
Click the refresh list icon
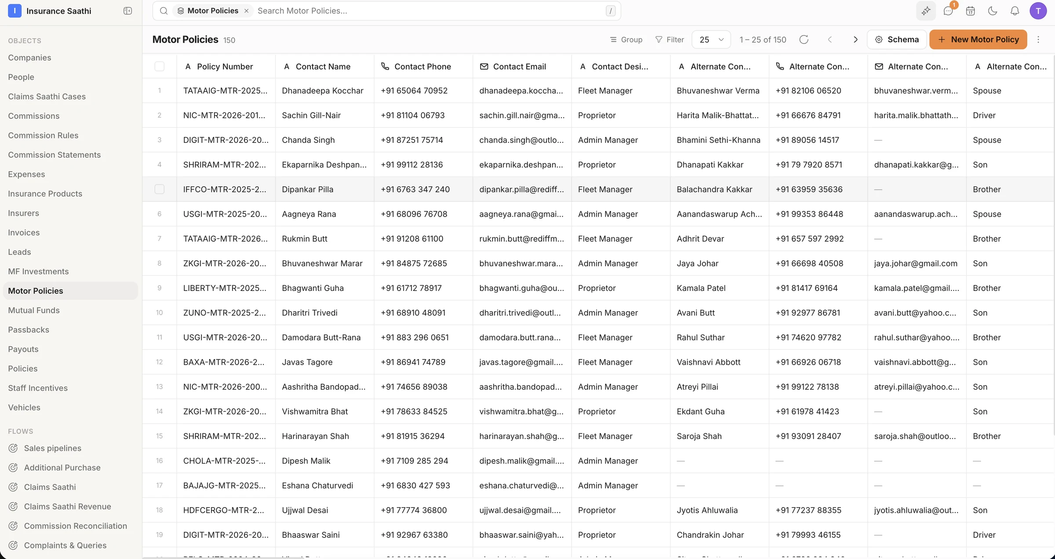(804, 40)
